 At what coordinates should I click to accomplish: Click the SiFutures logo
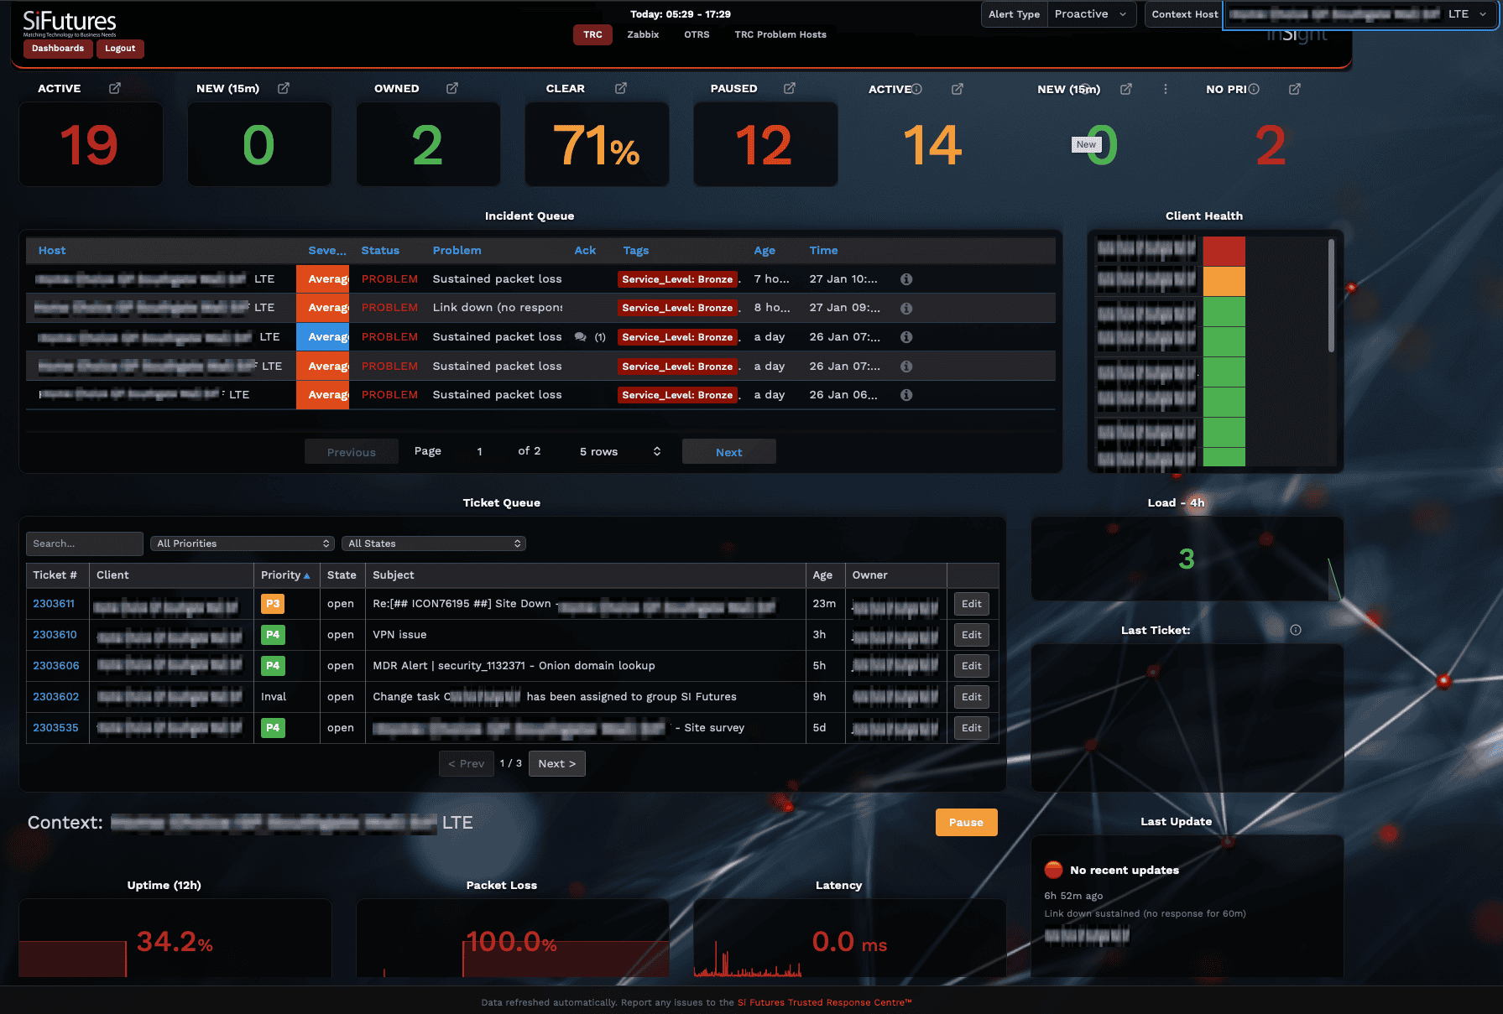pos(70,23)
